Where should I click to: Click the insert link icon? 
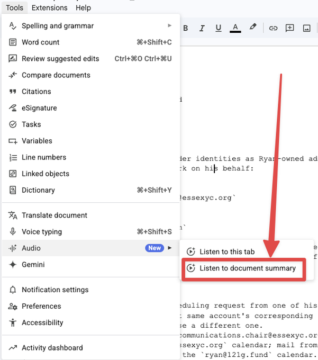point(273,28)
